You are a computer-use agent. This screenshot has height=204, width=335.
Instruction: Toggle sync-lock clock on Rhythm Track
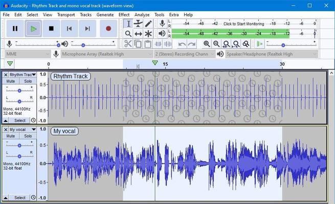33,120
